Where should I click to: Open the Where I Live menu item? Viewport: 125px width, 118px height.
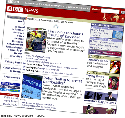pos(75,8)
